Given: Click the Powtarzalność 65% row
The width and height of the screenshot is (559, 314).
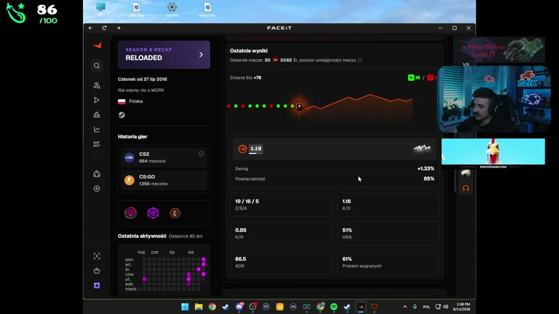Looking at the screenshot, I should coord(335,179).
